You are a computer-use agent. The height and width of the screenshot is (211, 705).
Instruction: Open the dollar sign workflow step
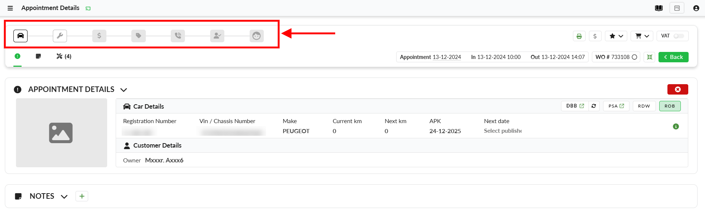[99, 36]
